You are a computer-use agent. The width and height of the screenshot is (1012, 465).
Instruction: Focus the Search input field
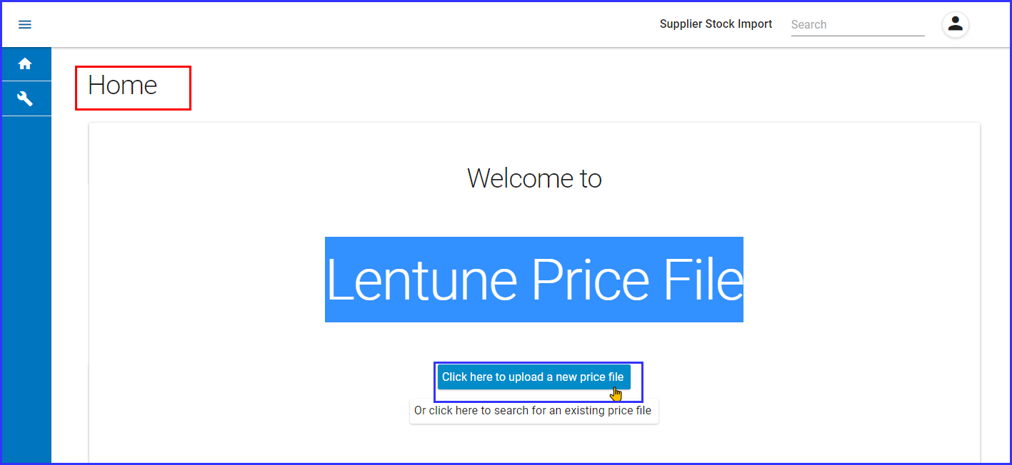click(x=857, y=24)
